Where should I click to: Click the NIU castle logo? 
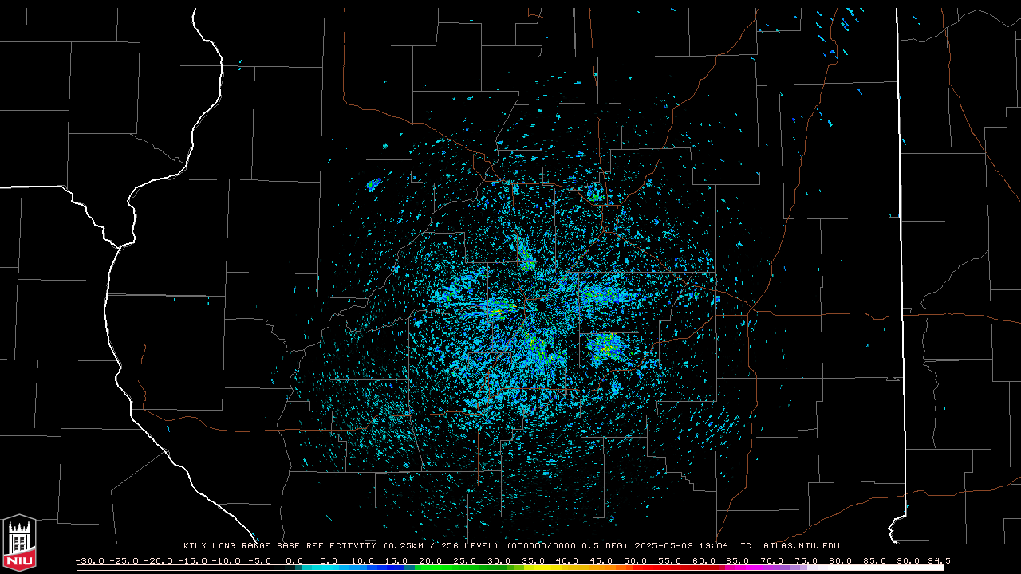pos(19,544)
